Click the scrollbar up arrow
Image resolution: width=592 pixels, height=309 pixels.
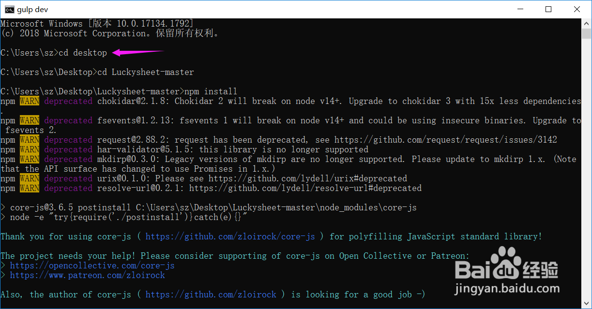click(x=587, y=23)
